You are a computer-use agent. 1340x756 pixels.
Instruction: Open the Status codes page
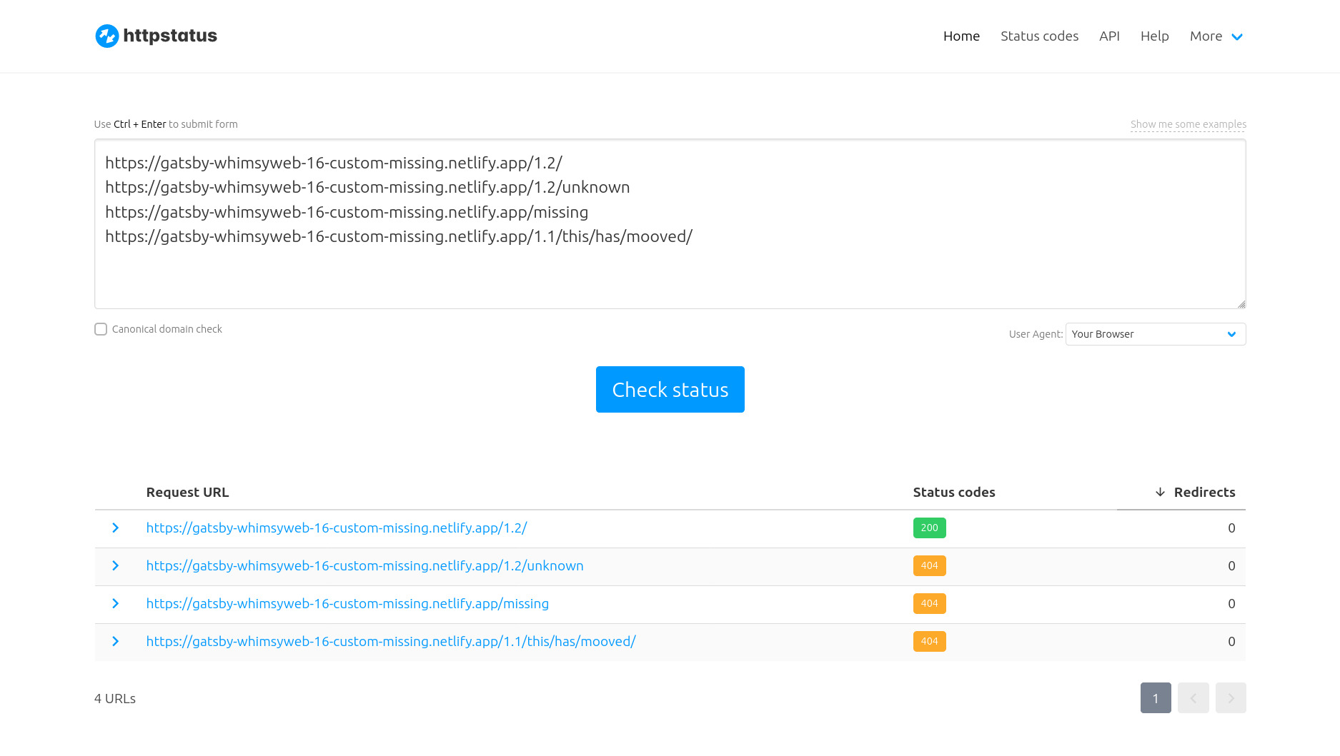[x=1039, y=36]
